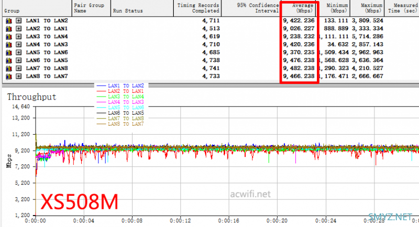The height and width of the screenshot is (227, 419).
Task: Click the Run Status column header
Action: 142,8
